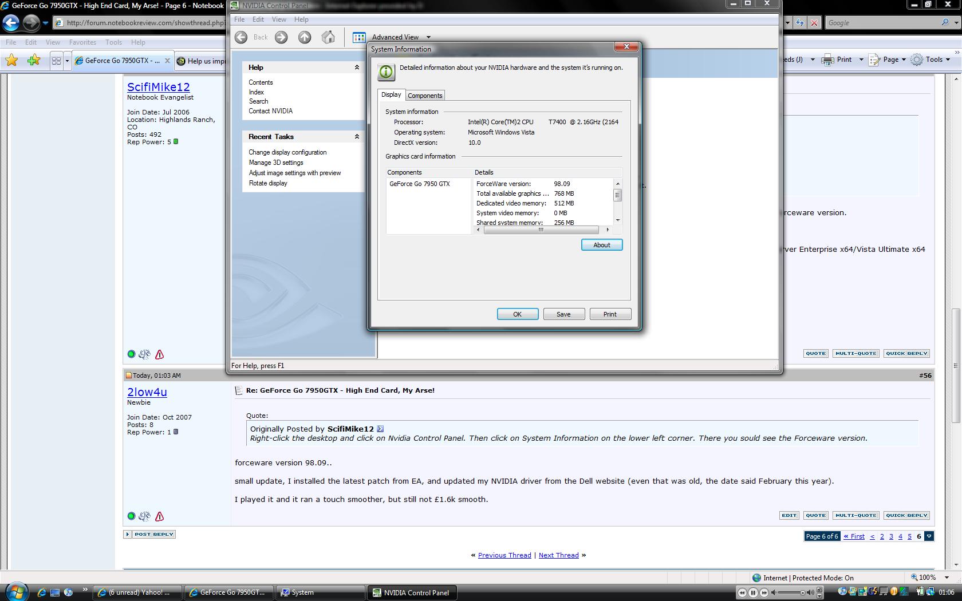Switch to the Components tab
This screenshot has height=601, width=962.
point(425,96)
